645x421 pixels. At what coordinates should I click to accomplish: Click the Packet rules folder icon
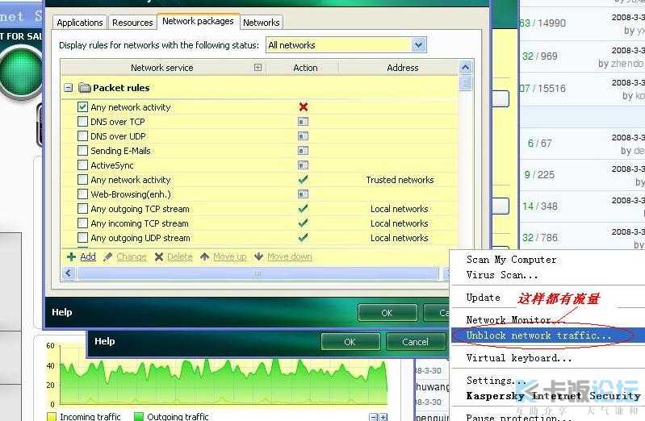tap(84, 88)
